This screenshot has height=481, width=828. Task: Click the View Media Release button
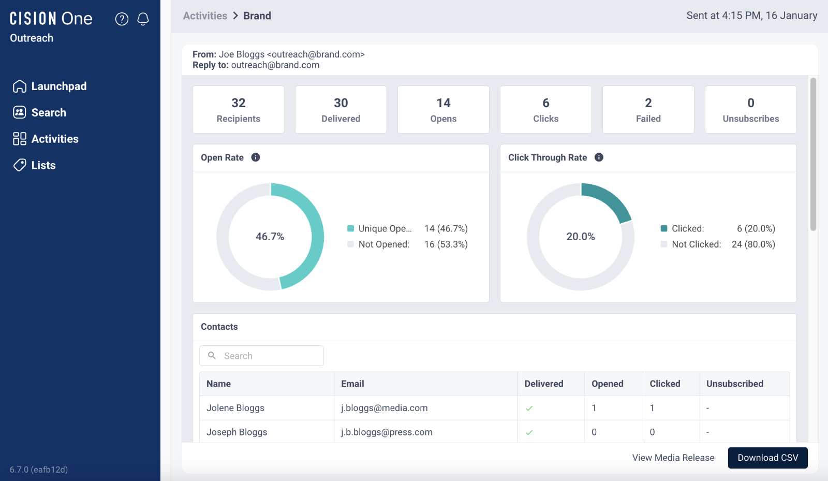click(673, 458)
